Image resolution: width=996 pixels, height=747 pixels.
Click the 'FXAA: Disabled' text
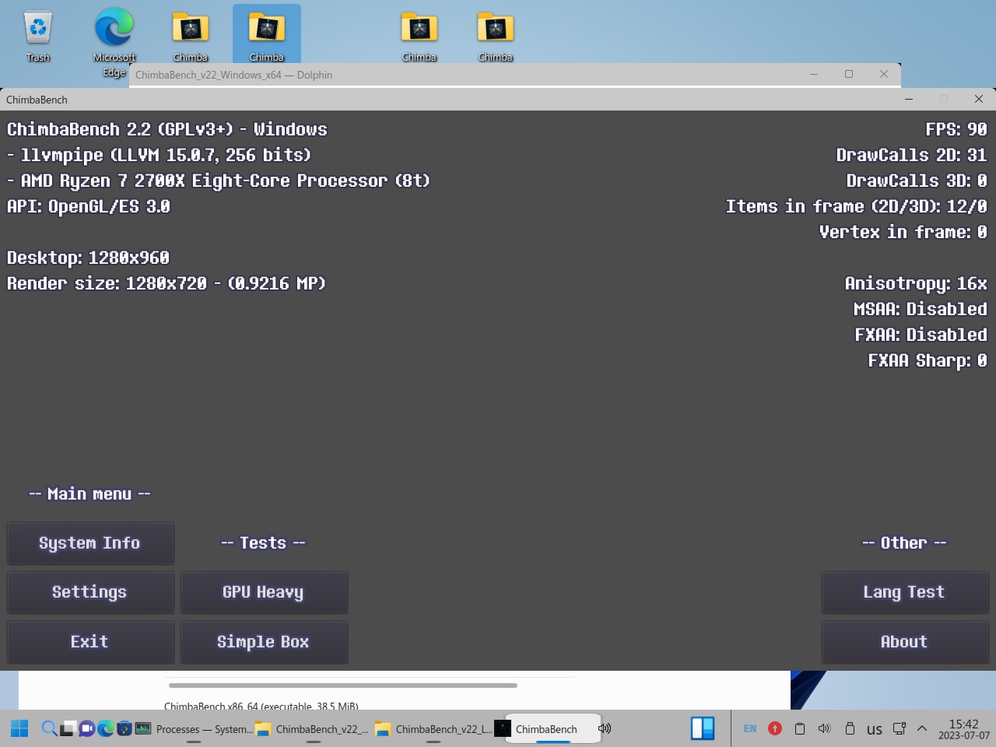click(x=921, y=335)
